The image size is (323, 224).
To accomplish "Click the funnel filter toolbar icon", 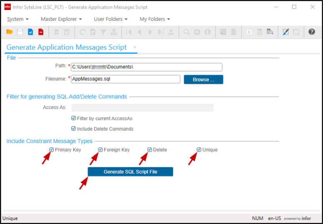I will 103,32.
